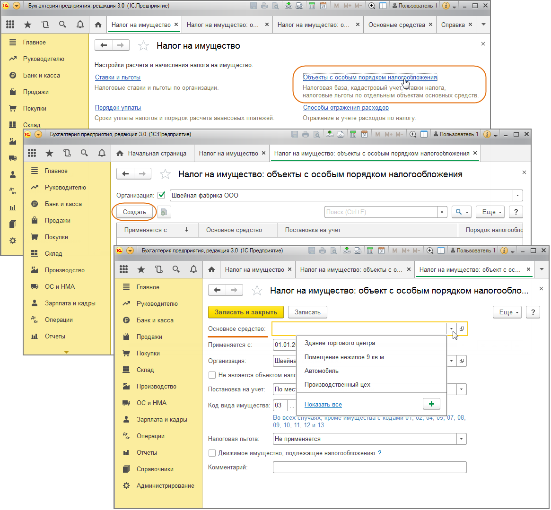Viewport: 551px width, 510px height.
Task: Toggle Организация filter checkbox in middle window
Action: (x=161, y=195)
